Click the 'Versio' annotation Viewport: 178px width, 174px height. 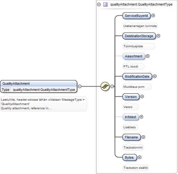130,107
